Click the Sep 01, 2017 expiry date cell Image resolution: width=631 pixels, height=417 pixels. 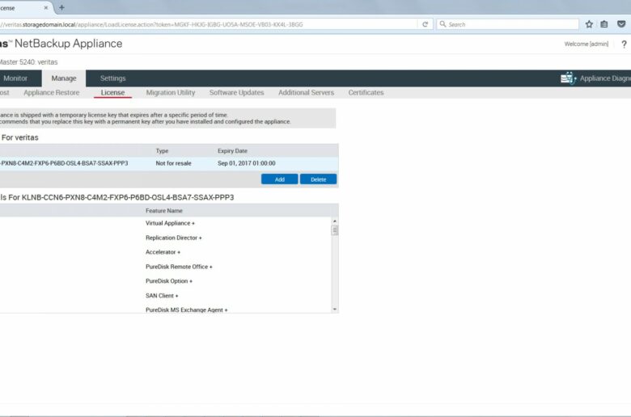247,163
